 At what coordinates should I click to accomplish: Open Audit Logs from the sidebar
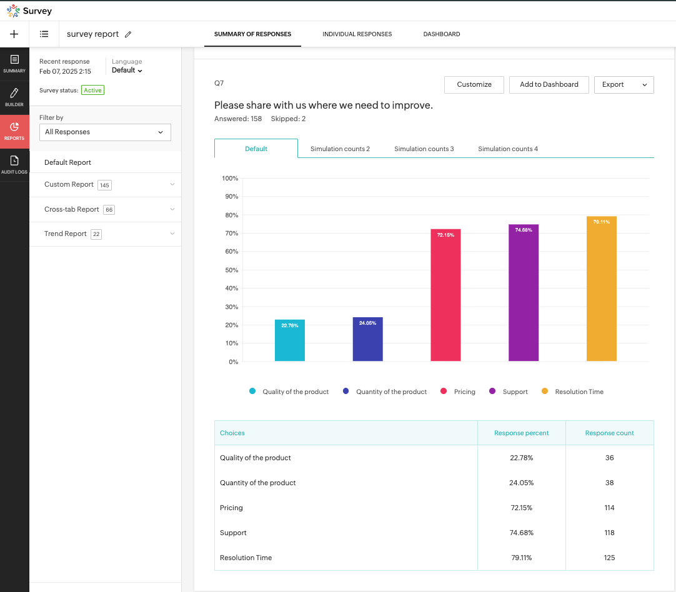tap(14, 164)
